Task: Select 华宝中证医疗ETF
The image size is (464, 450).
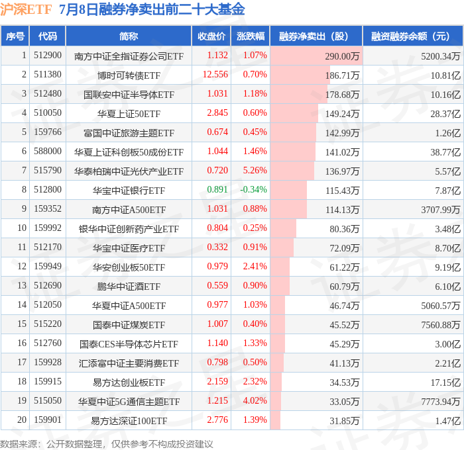Action: tap(129, 248)
